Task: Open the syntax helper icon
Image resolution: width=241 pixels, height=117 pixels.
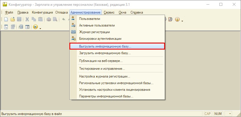Action: coord(170,19)
